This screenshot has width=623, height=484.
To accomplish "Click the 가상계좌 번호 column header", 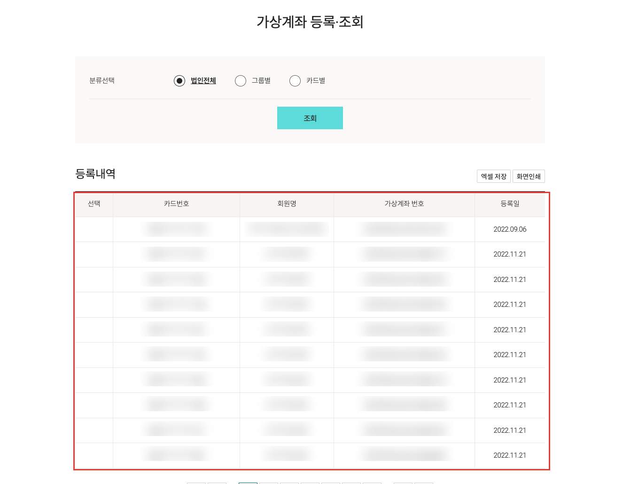I will tap(404, 203).
